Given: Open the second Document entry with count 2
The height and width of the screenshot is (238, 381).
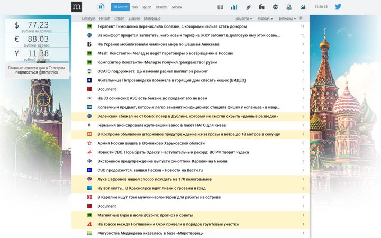Looking at the screenshot, I should (x=107, y=206).
